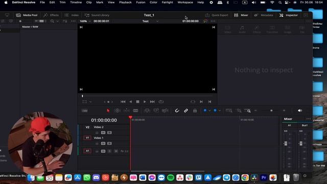Choose the Dynamic Trim Mode tool
Image resolution: width=327 pixels, height=184 pixels.
pos(127,110)
